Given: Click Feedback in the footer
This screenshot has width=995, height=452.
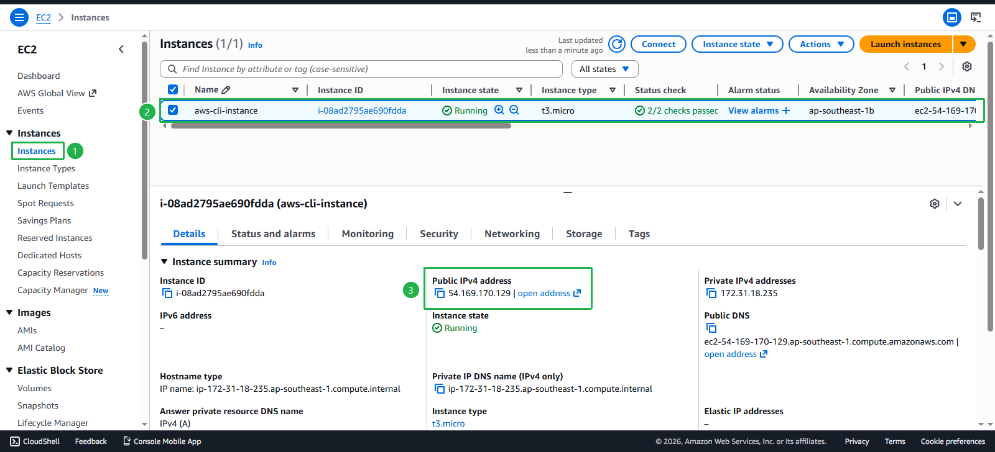Looking at the screenshot, I should click(91, 441).
